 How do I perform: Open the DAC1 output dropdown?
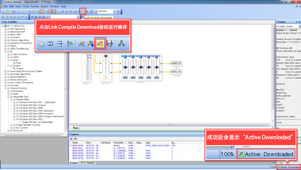point(180,72)
